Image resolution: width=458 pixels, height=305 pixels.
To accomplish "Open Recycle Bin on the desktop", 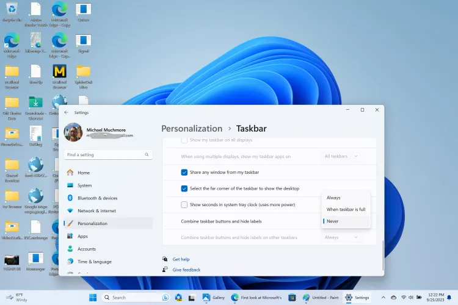I will [x=12, y=11].
